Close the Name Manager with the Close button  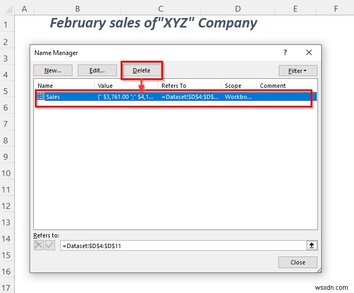(x=298, y=262)
